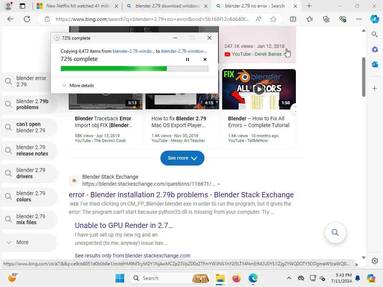Open the Copilot icon in Edge toolbar
The width and height of the screenshot is (383, 287).
(x=374, y=19)
